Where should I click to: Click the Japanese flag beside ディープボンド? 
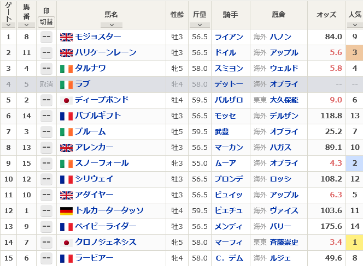66,100
